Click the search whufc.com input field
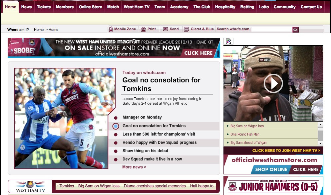The image size is (331, 195). pyautogui.click(x=272, y=30)
